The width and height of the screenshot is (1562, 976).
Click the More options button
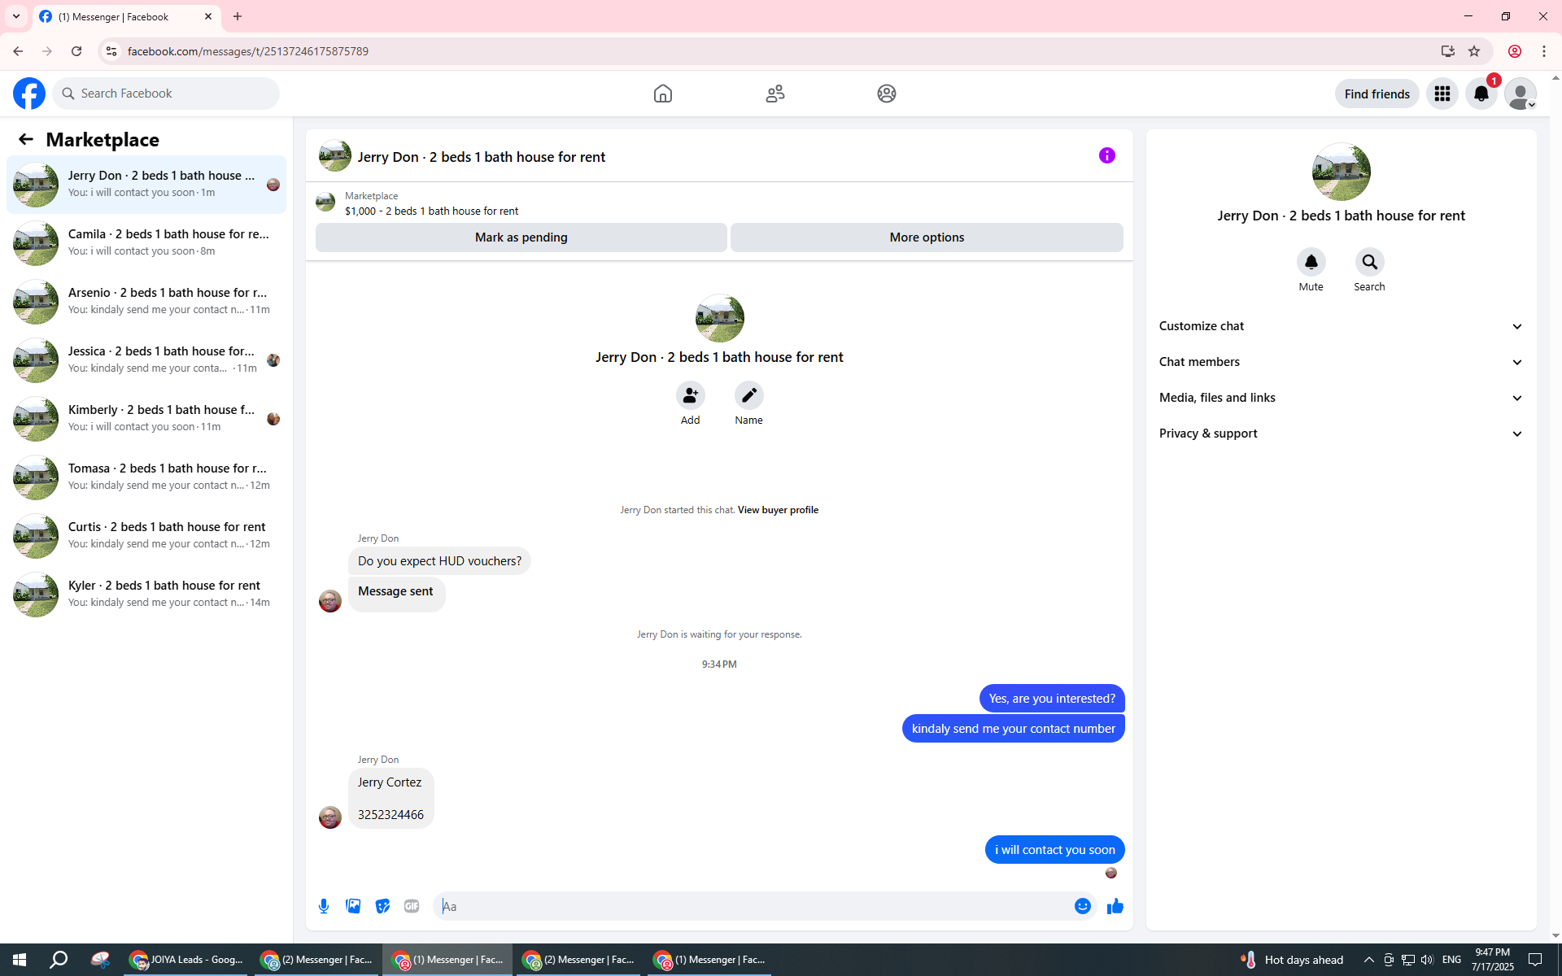pos(927,237)
